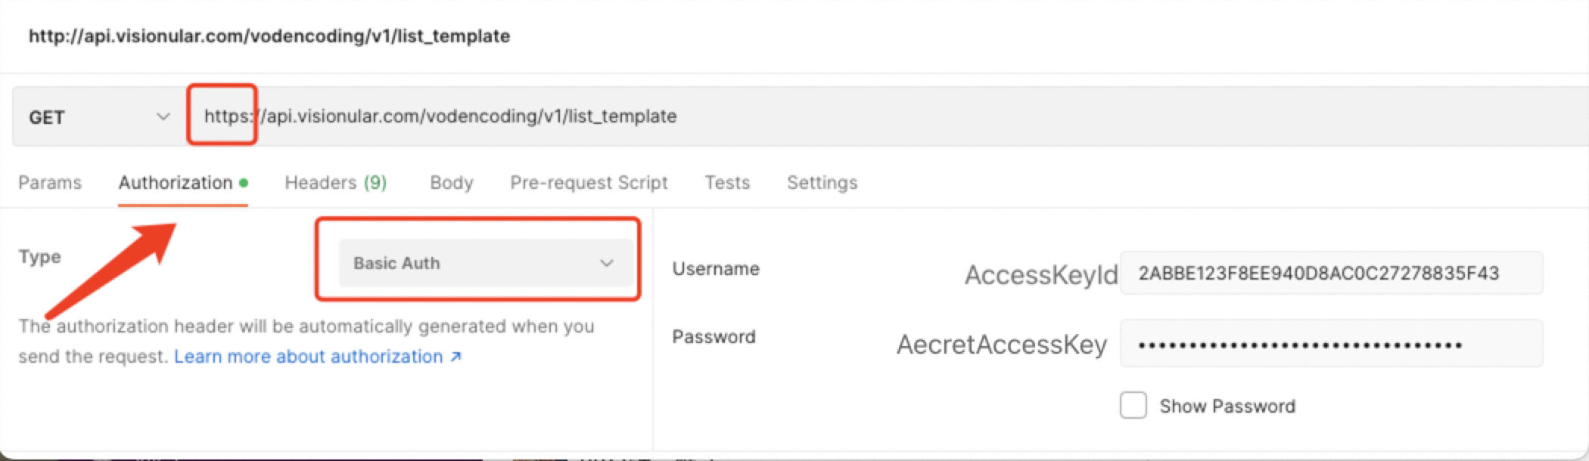Switch to the Params tab

50,183
